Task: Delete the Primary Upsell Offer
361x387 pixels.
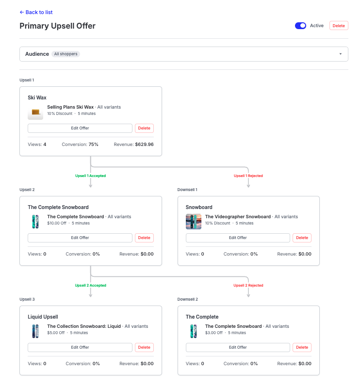Action: click(x=339, y=26)
